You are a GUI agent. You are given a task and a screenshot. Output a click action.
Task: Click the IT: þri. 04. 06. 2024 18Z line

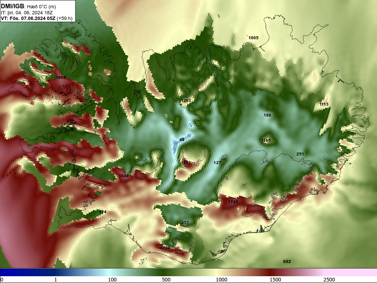[x=27, y=13]
